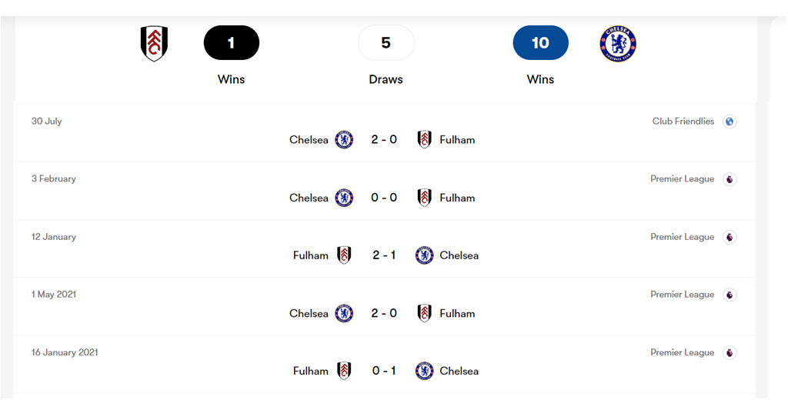Image resolution: width=788 pixels, height=400 pixels.
Task: Click Premier League icon for 3 February match
Action: coord(730,179)
